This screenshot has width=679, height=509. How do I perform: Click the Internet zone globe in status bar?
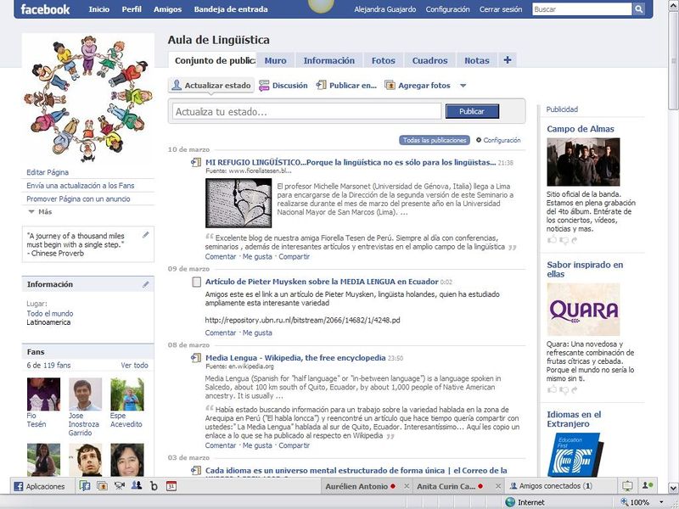[510, 502]
